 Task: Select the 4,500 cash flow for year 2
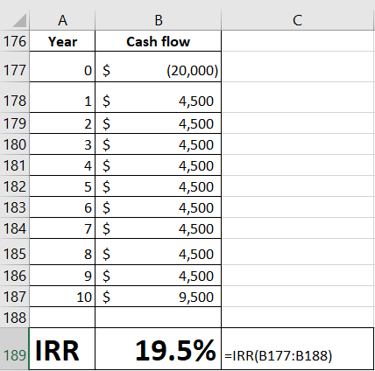point(159,123)
